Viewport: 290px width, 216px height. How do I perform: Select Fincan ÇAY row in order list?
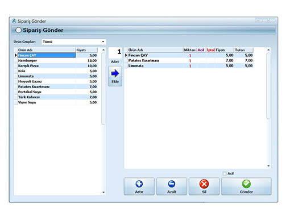(189, 55)
